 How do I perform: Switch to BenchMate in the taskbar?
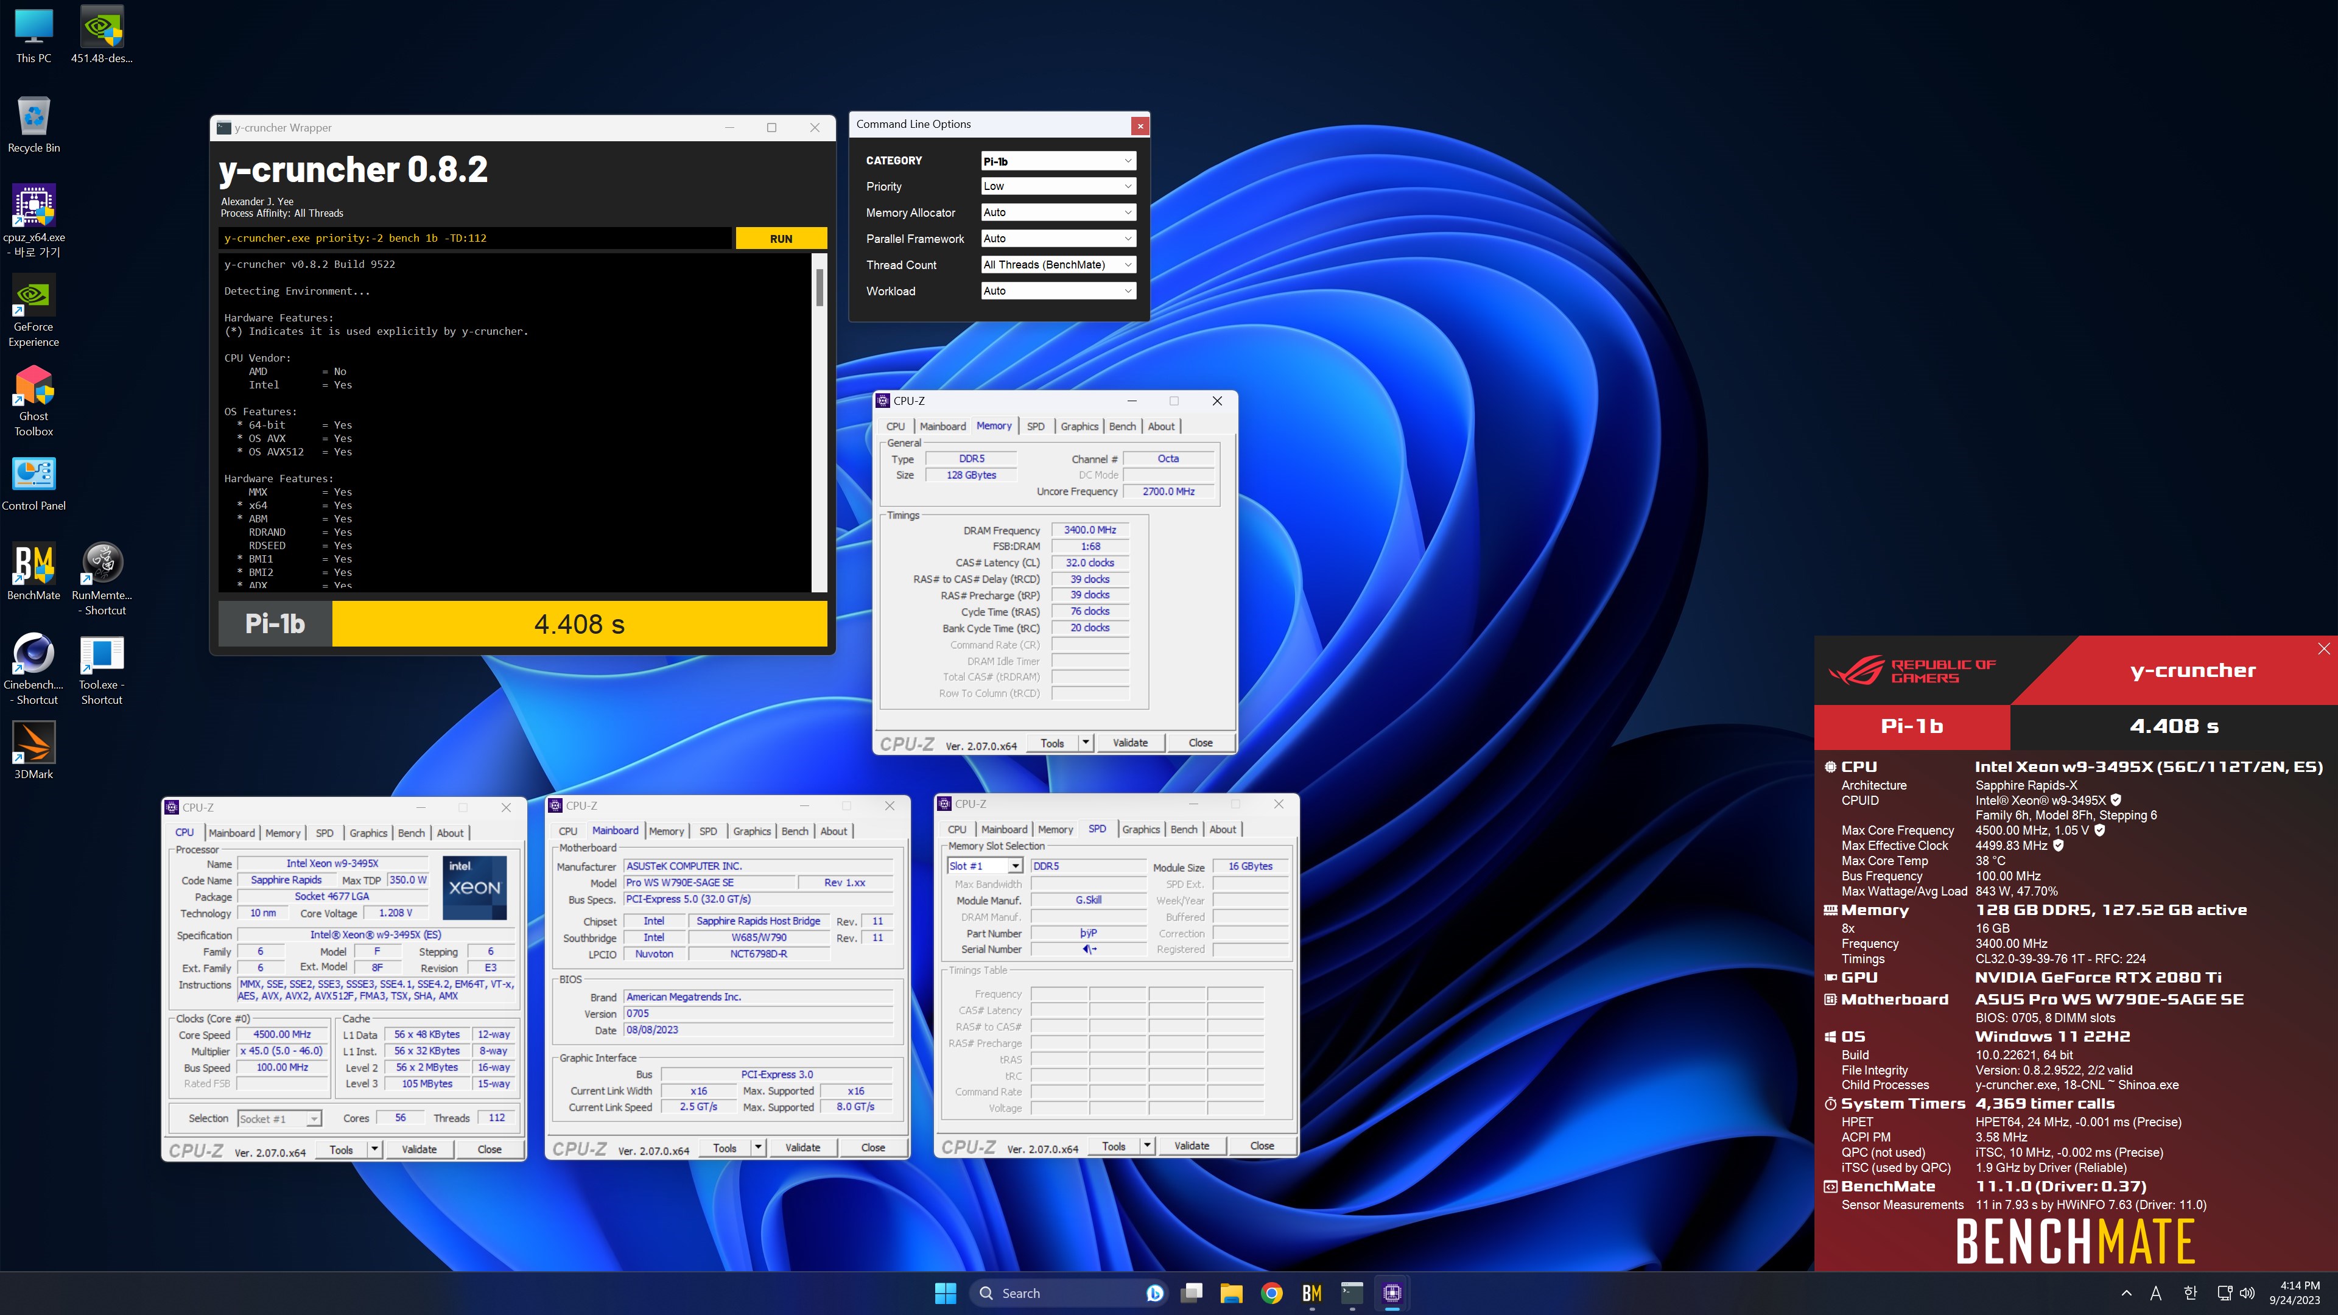coord(1311,1293)
